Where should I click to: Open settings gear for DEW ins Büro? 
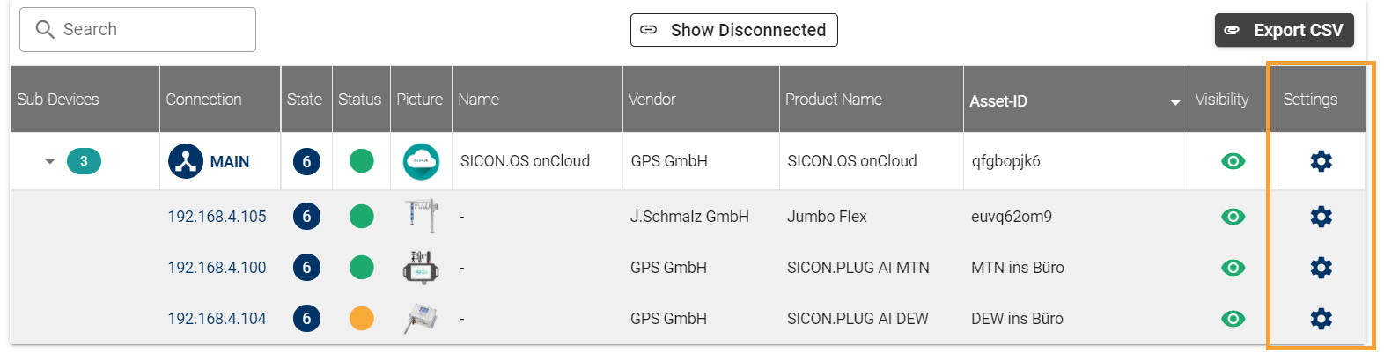point(1321,319)
